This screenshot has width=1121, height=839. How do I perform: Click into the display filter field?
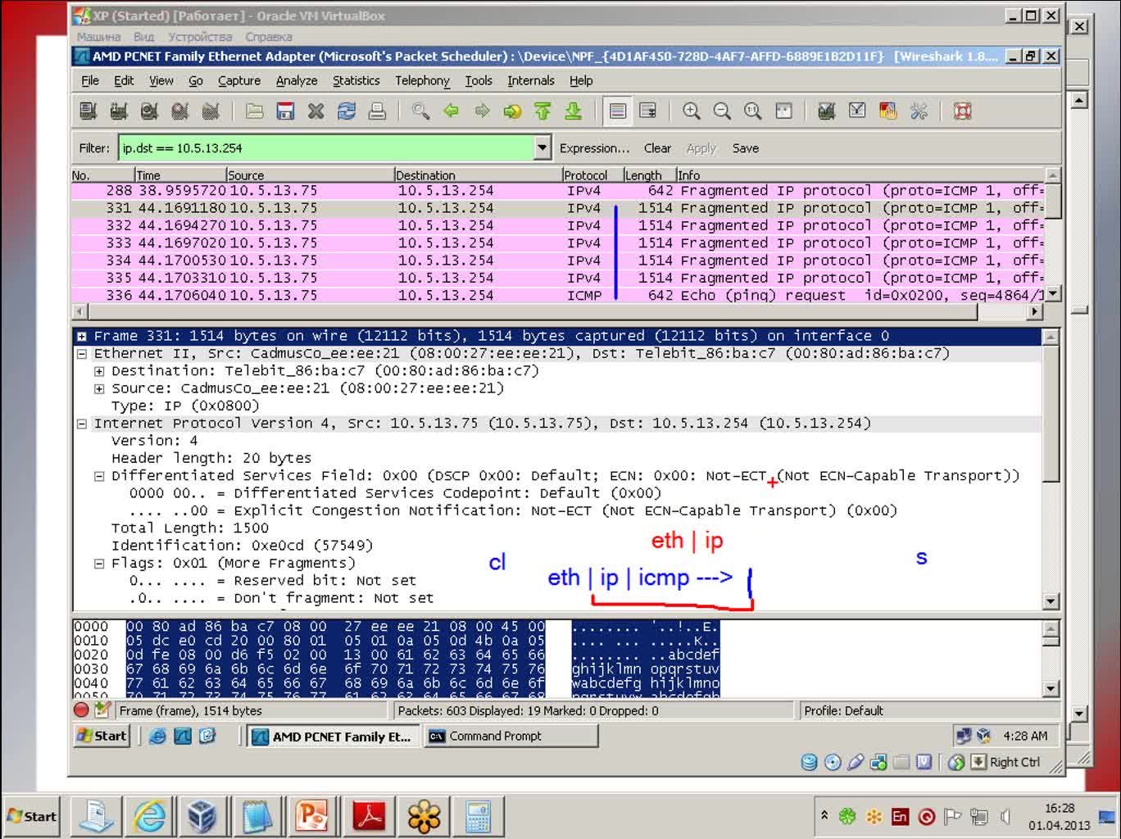tap(327, 148)
